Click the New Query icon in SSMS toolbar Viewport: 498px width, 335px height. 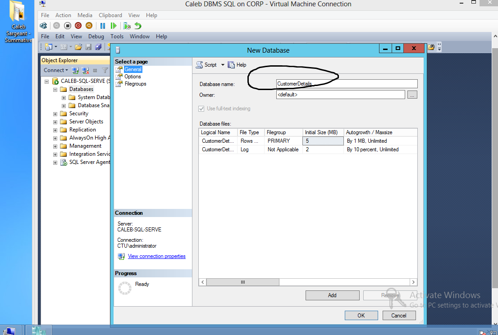click(48, 47)
